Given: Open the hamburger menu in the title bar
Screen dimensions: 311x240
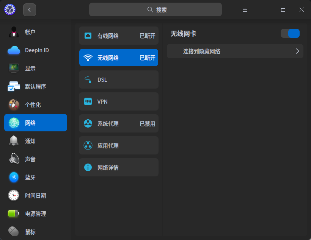Looking at the screenshot, I should pos(245,9).
